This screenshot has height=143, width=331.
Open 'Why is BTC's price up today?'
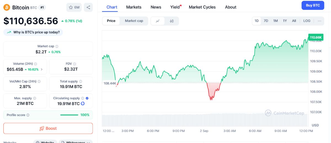coord(33,32)
